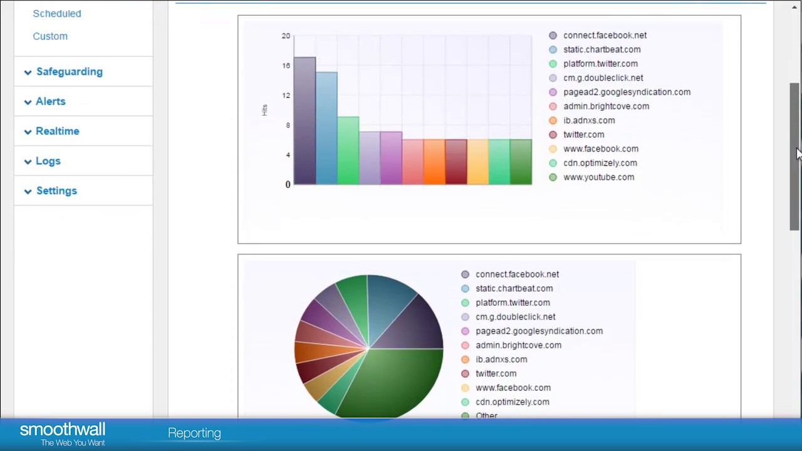Click platform.twitter.com pie chart legend swatch
This screenshot has width=802, height=451.
pyautogui.click(x=465, y=303)
